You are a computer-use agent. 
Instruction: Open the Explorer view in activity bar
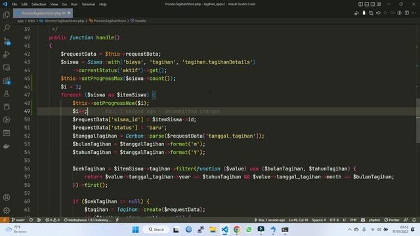[7, 14]
